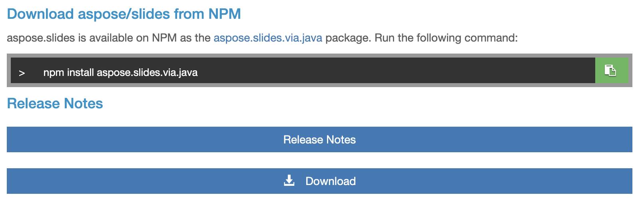Click the light-blue "Release Notes" section heading
Viewport: 642px width, 211px height.
click(55, 104)
